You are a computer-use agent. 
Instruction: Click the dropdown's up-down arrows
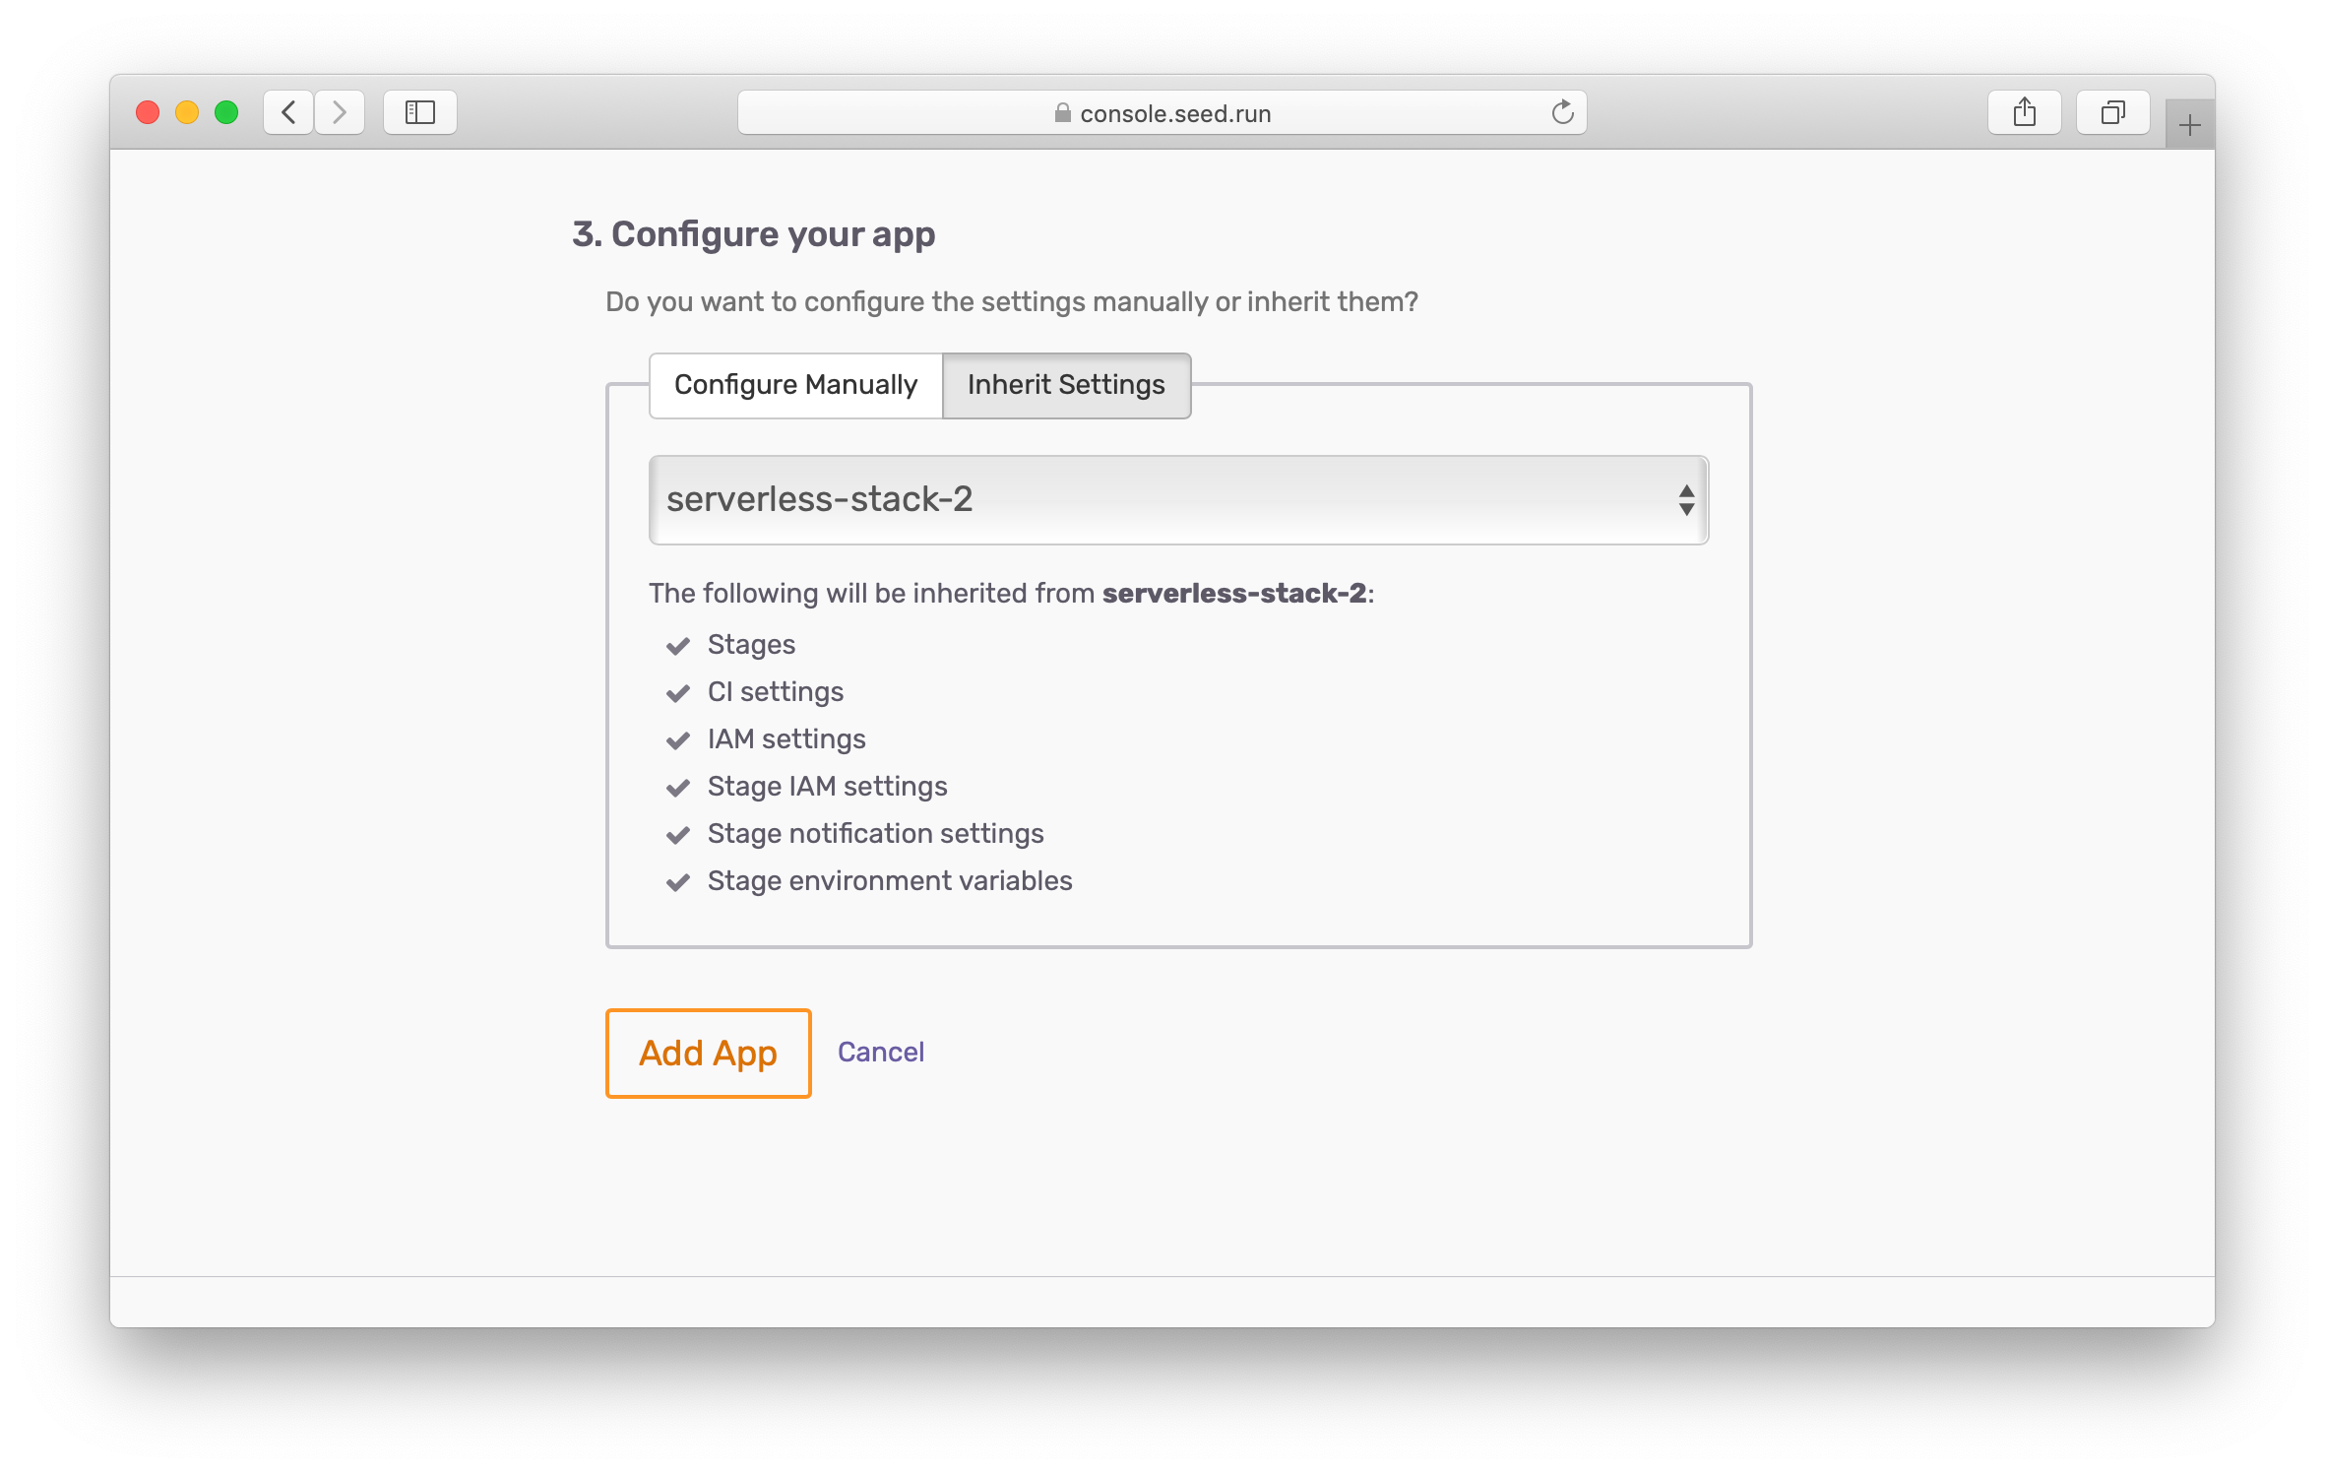tap(1686, 499)
